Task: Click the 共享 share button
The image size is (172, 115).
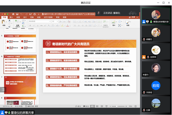Action: (x=132, y=17)
